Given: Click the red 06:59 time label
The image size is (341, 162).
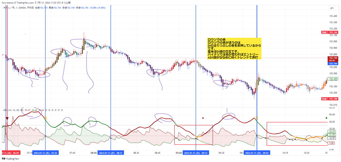Looking at the screenshot, I should coord(9,153).
